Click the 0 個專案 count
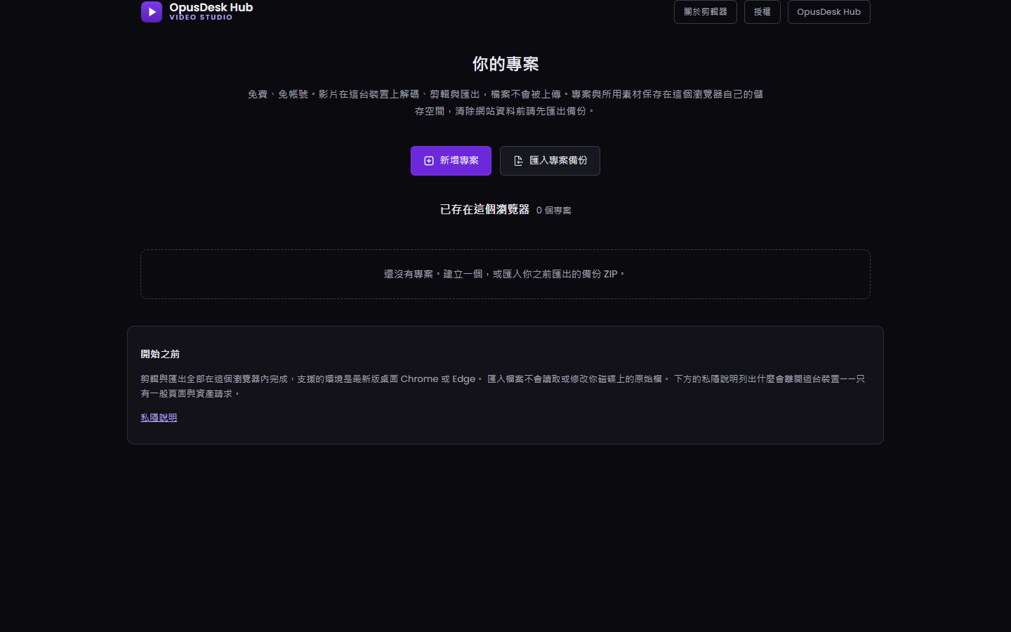Viewport: 1011px width, 632px height. (x=554, y=210)
